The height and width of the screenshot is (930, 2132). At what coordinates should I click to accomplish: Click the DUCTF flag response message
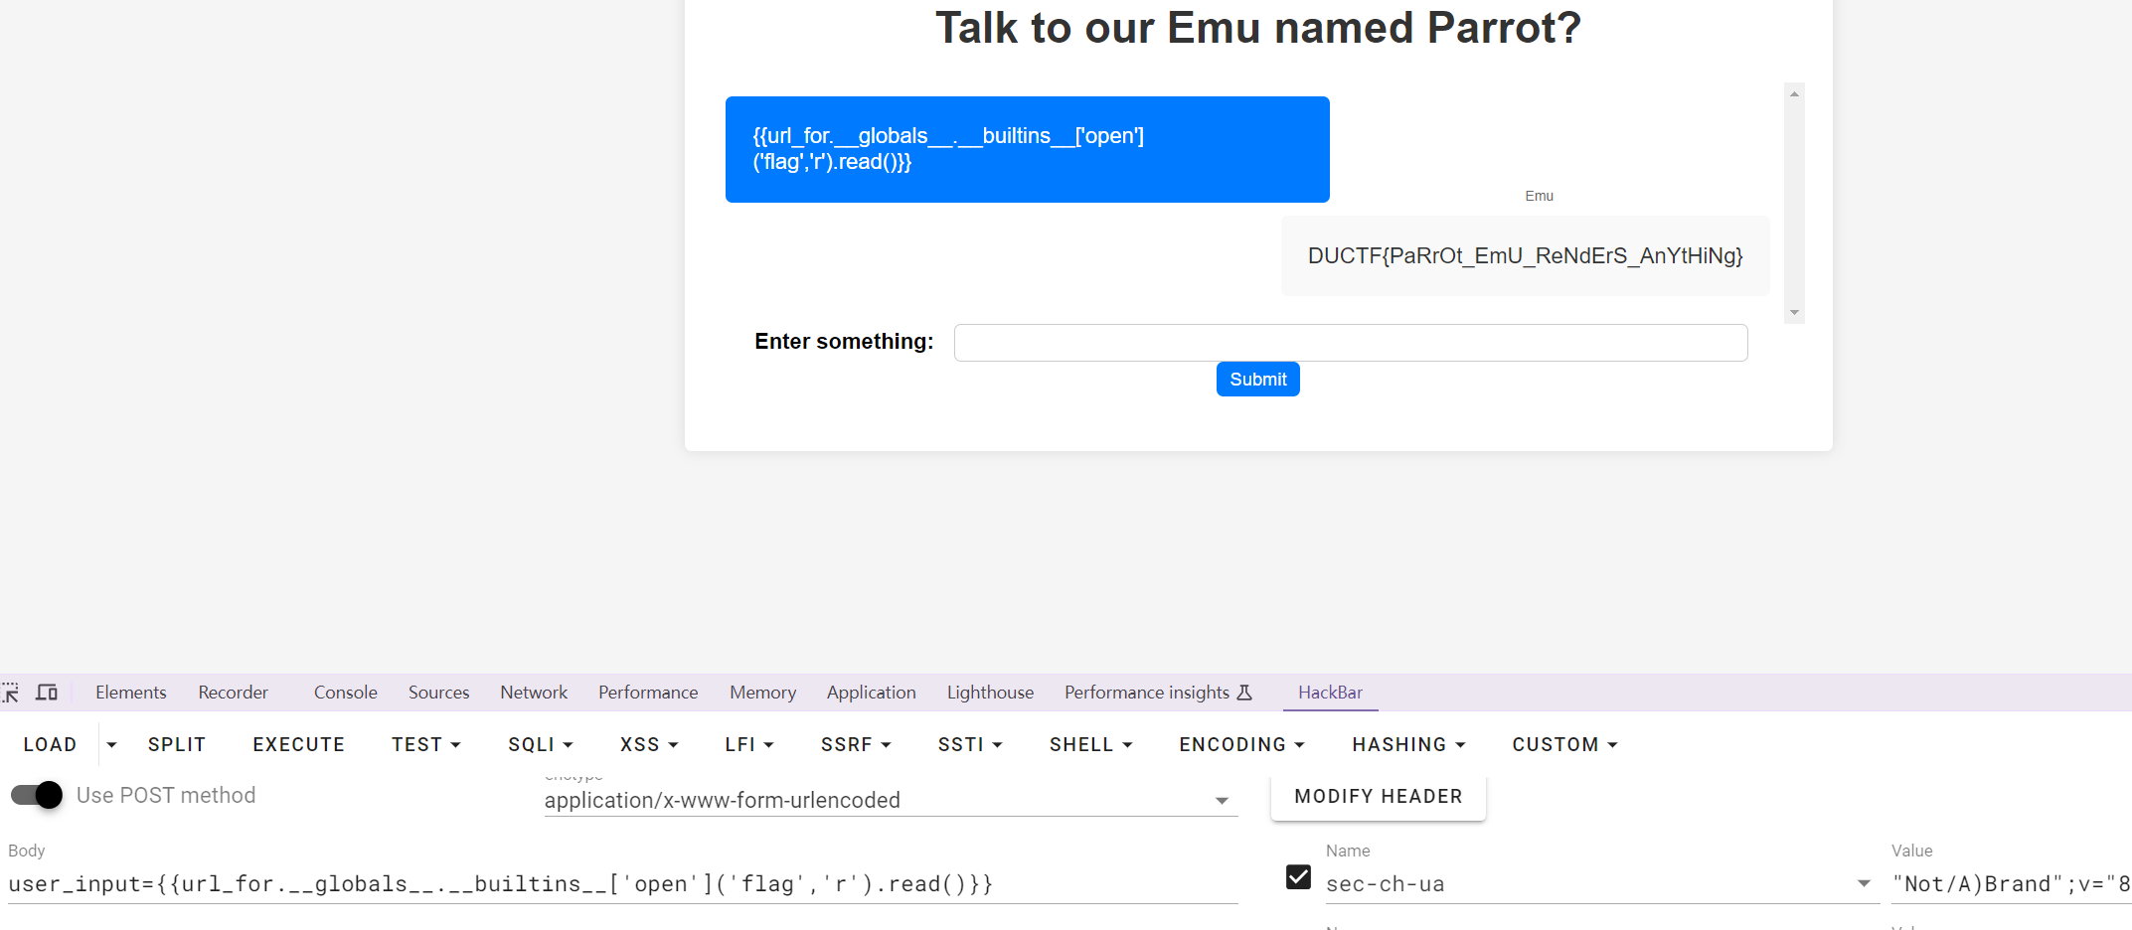1525,255
